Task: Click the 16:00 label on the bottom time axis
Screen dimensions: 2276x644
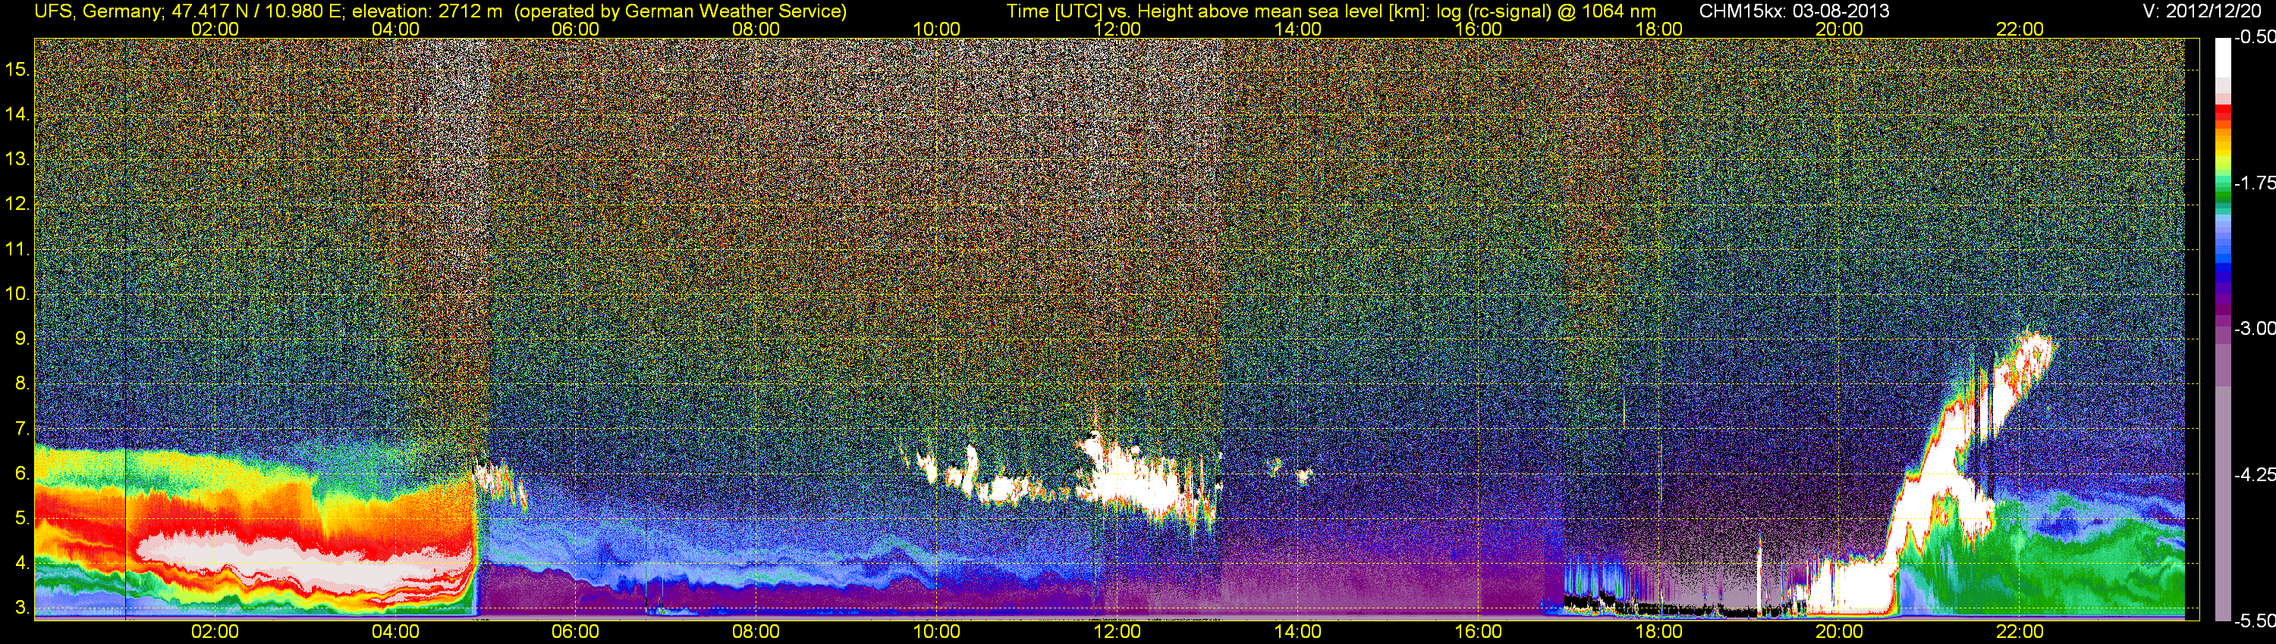Action: click(x=1478, y=632)
